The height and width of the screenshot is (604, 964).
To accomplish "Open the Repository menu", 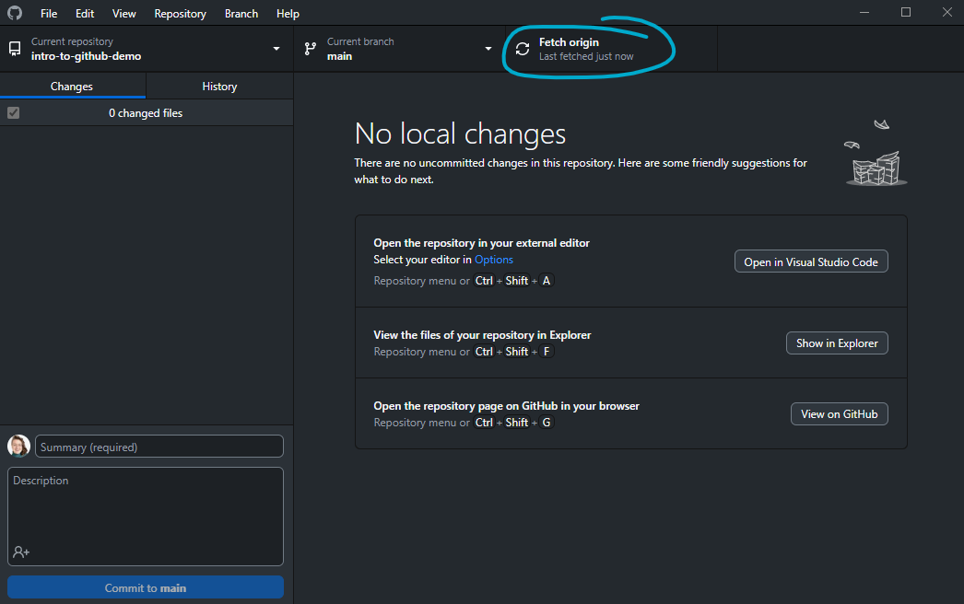I will click(180, 14).
